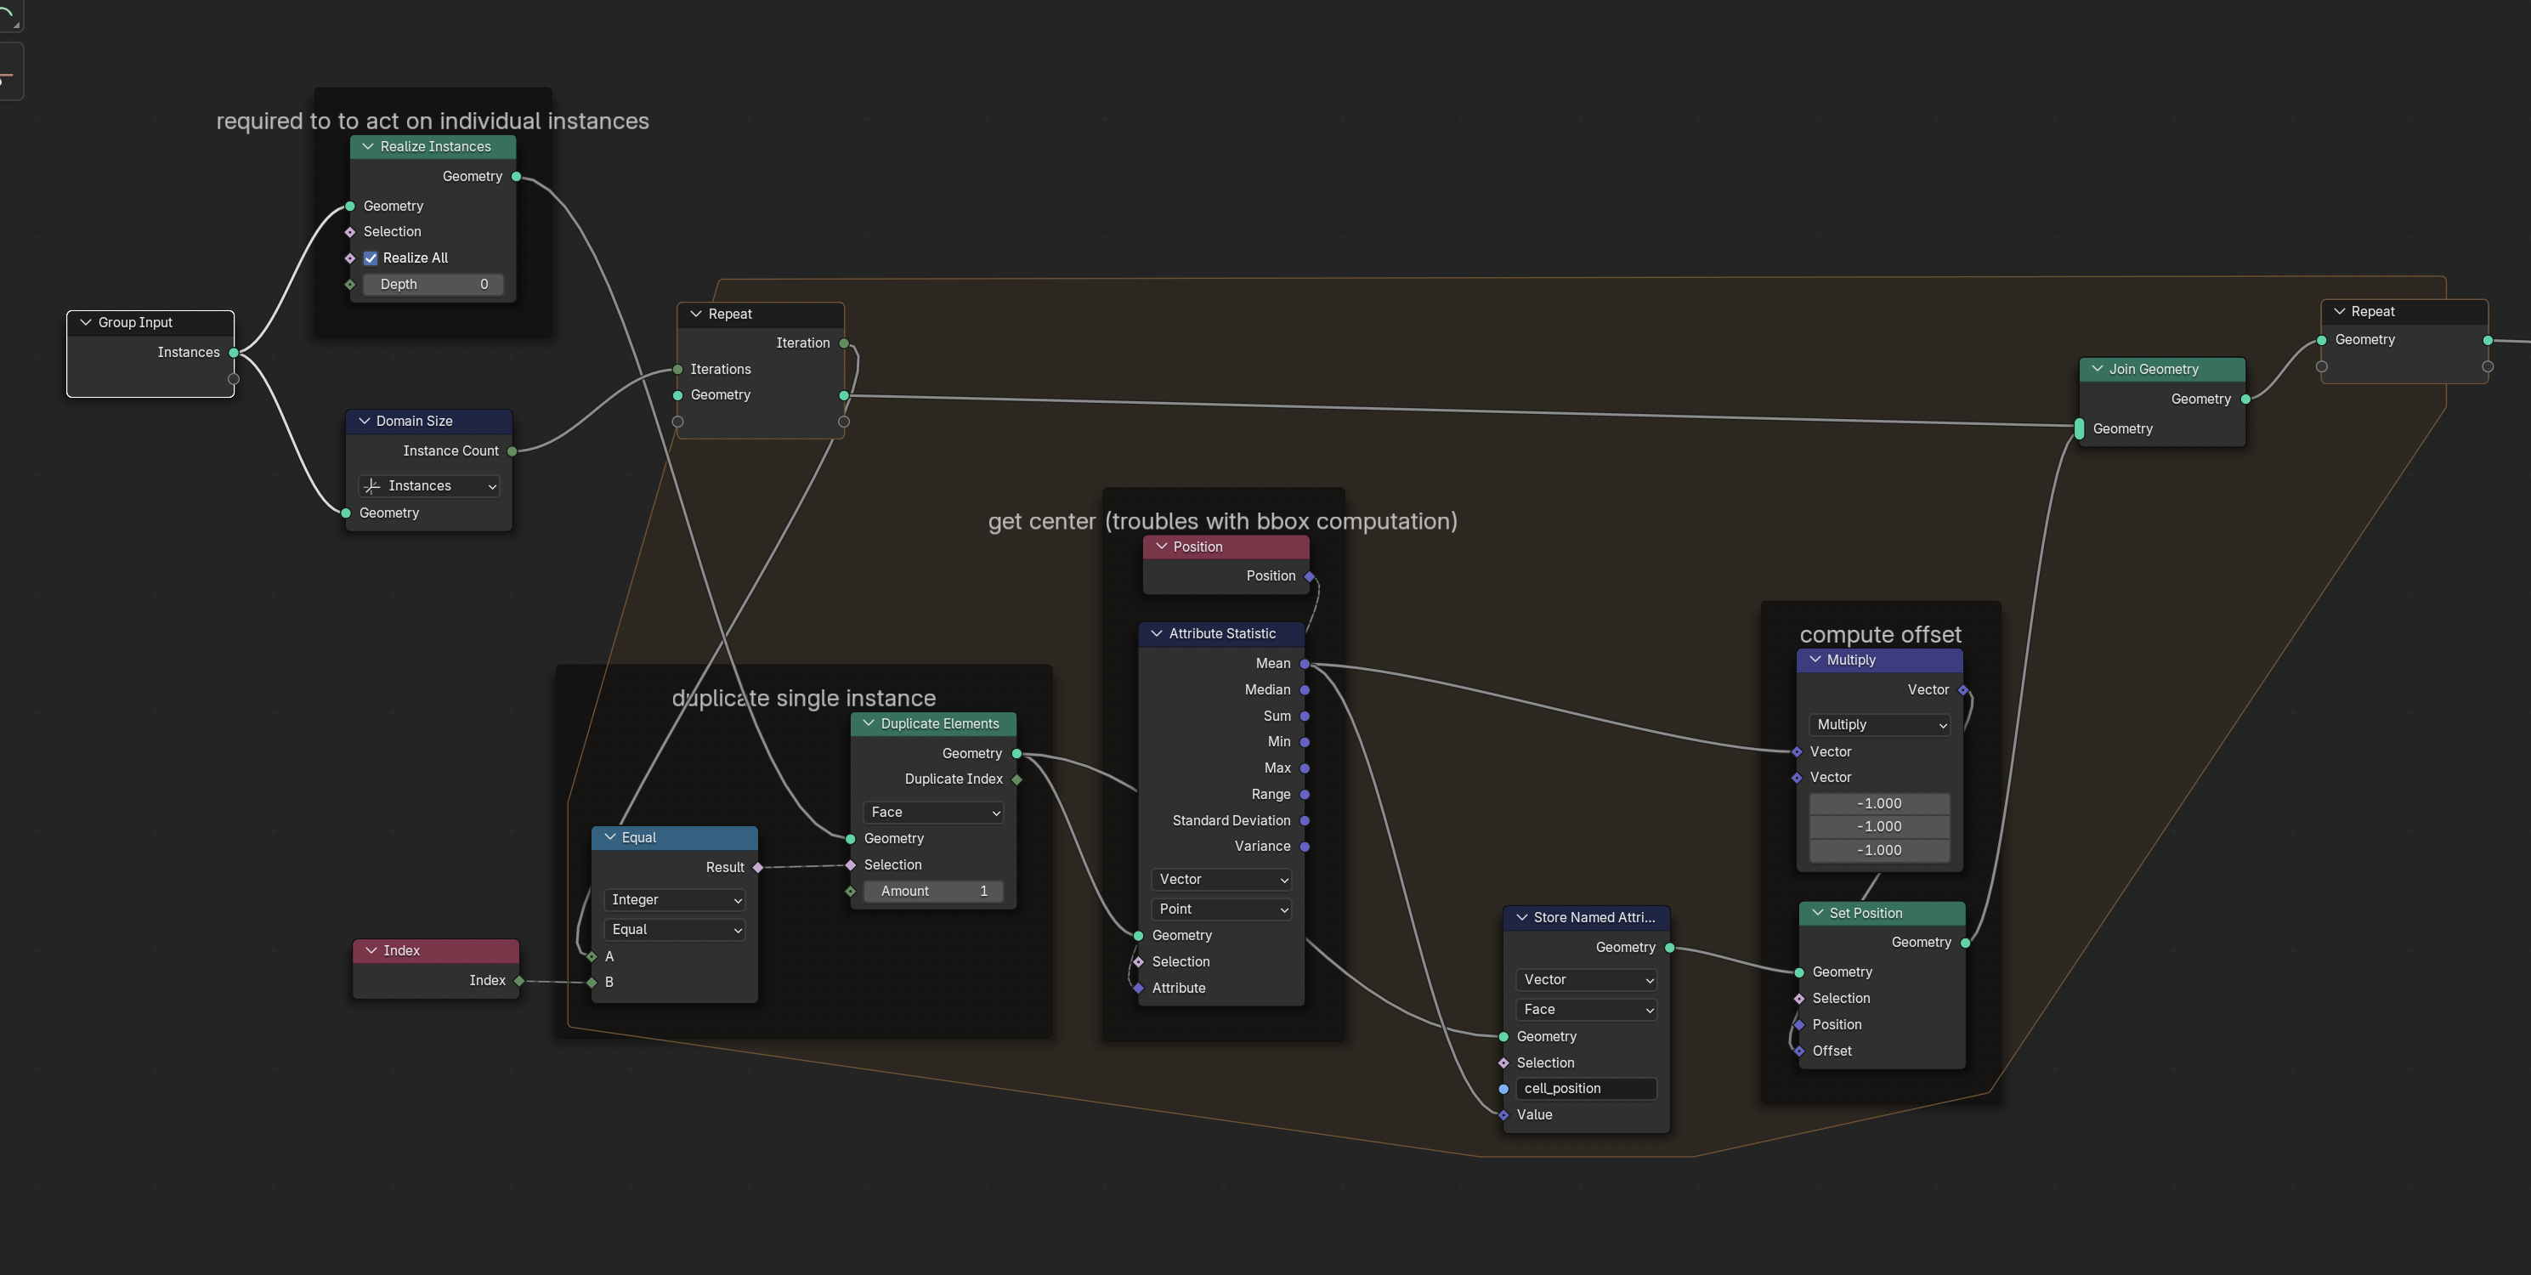Collapse the Duplicate Elements node
This screenshot has width=2531, height=1275.
coord(868,723)
